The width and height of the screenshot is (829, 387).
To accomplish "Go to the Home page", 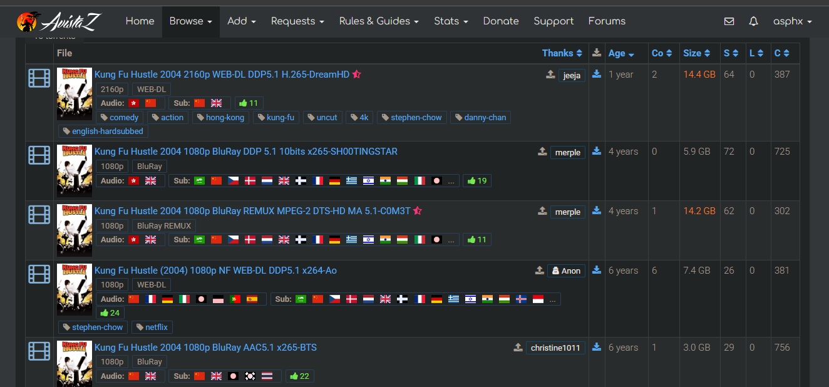I will click(x=140, y=21).
